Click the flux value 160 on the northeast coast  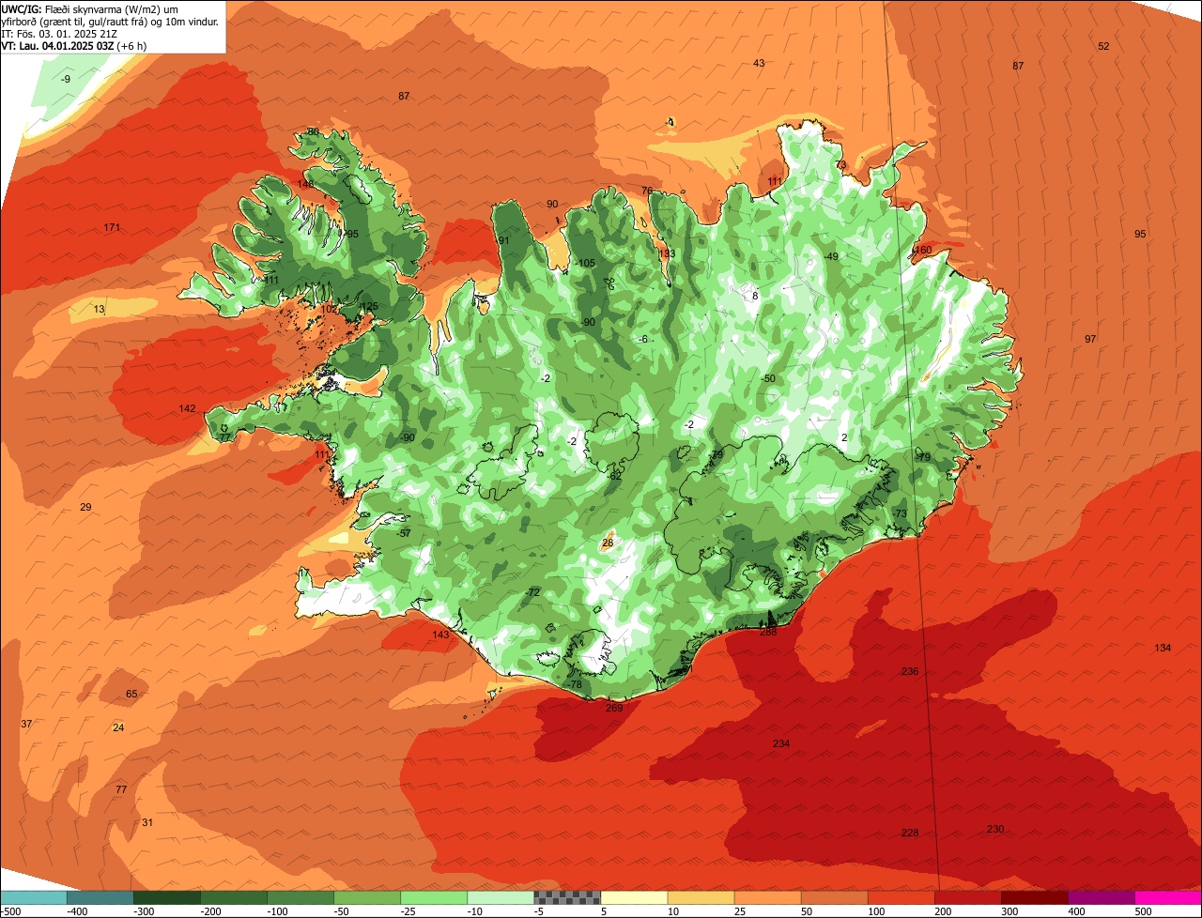point(924,250)
